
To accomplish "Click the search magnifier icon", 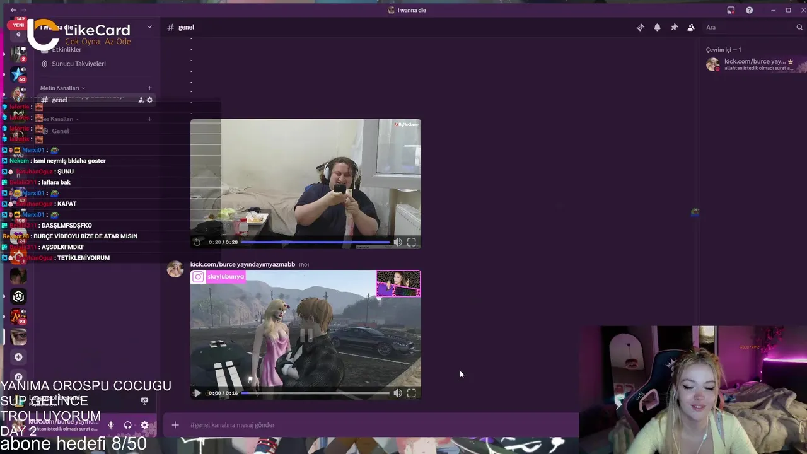I will click(799, 27).
